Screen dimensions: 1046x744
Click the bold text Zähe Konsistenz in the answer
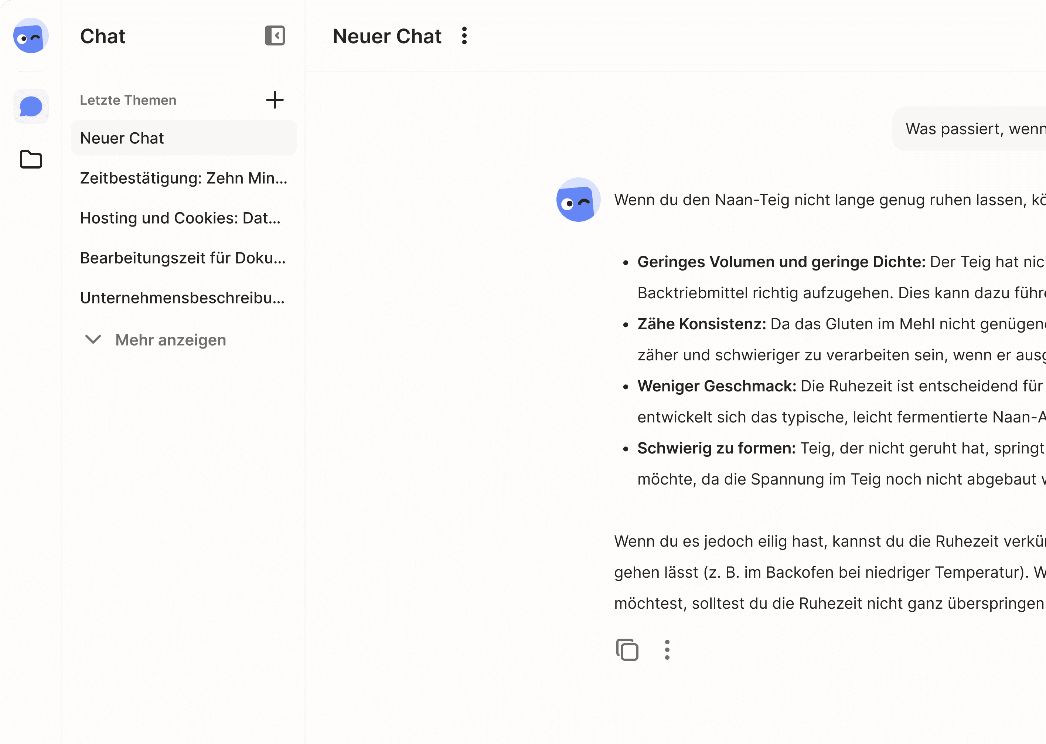point(700,324)
